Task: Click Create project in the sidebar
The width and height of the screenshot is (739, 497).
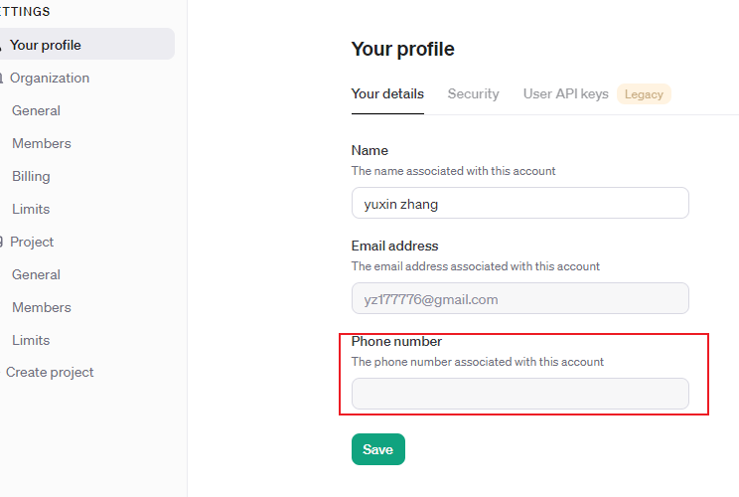Action: [x=50, y=372]
